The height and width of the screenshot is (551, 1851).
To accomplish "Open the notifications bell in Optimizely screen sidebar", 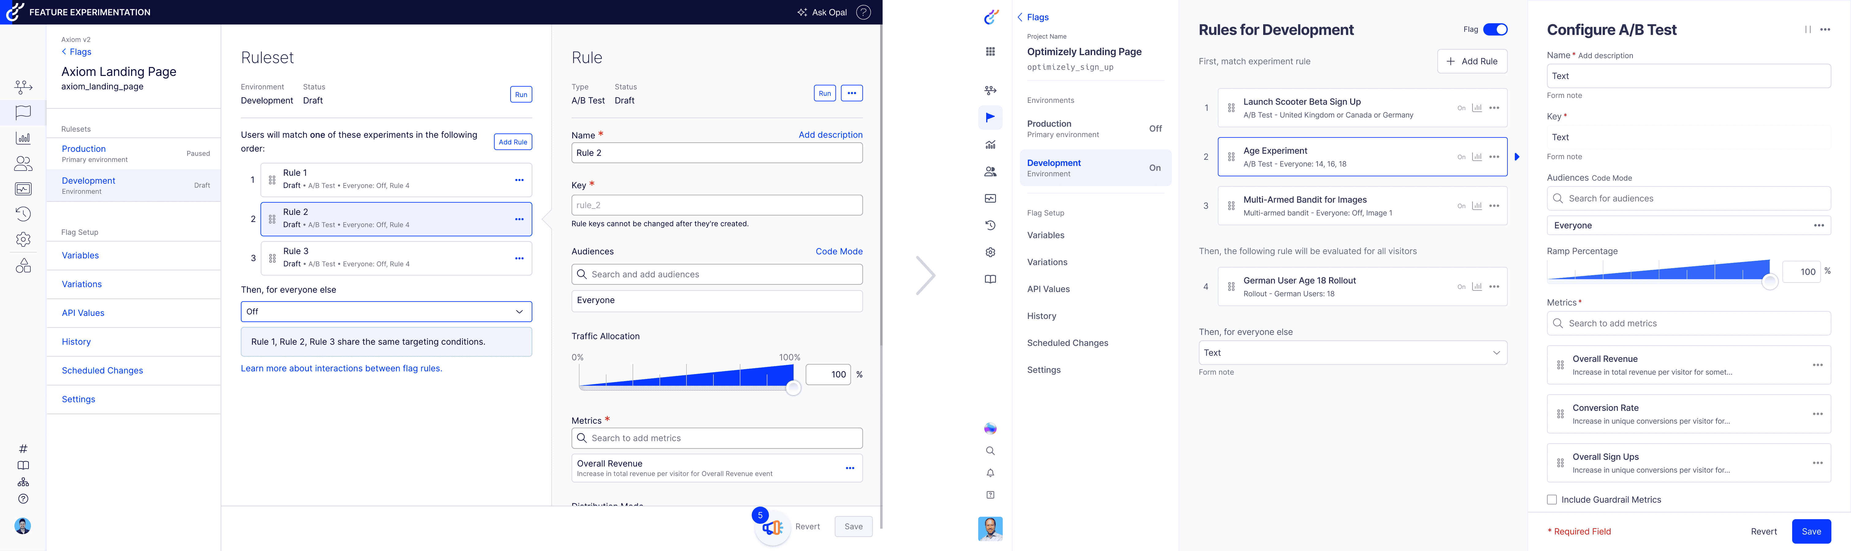I will click(x=990, y=474).
